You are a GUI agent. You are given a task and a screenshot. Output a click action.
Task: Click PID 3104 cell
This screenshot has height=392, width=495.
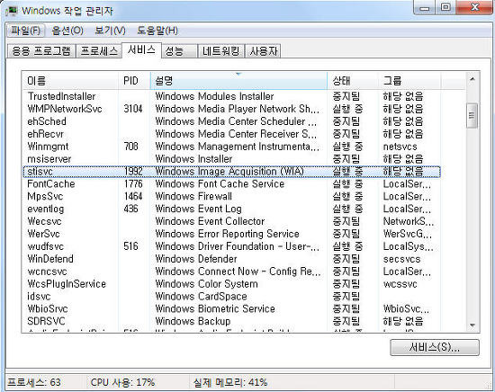[133, 109]
